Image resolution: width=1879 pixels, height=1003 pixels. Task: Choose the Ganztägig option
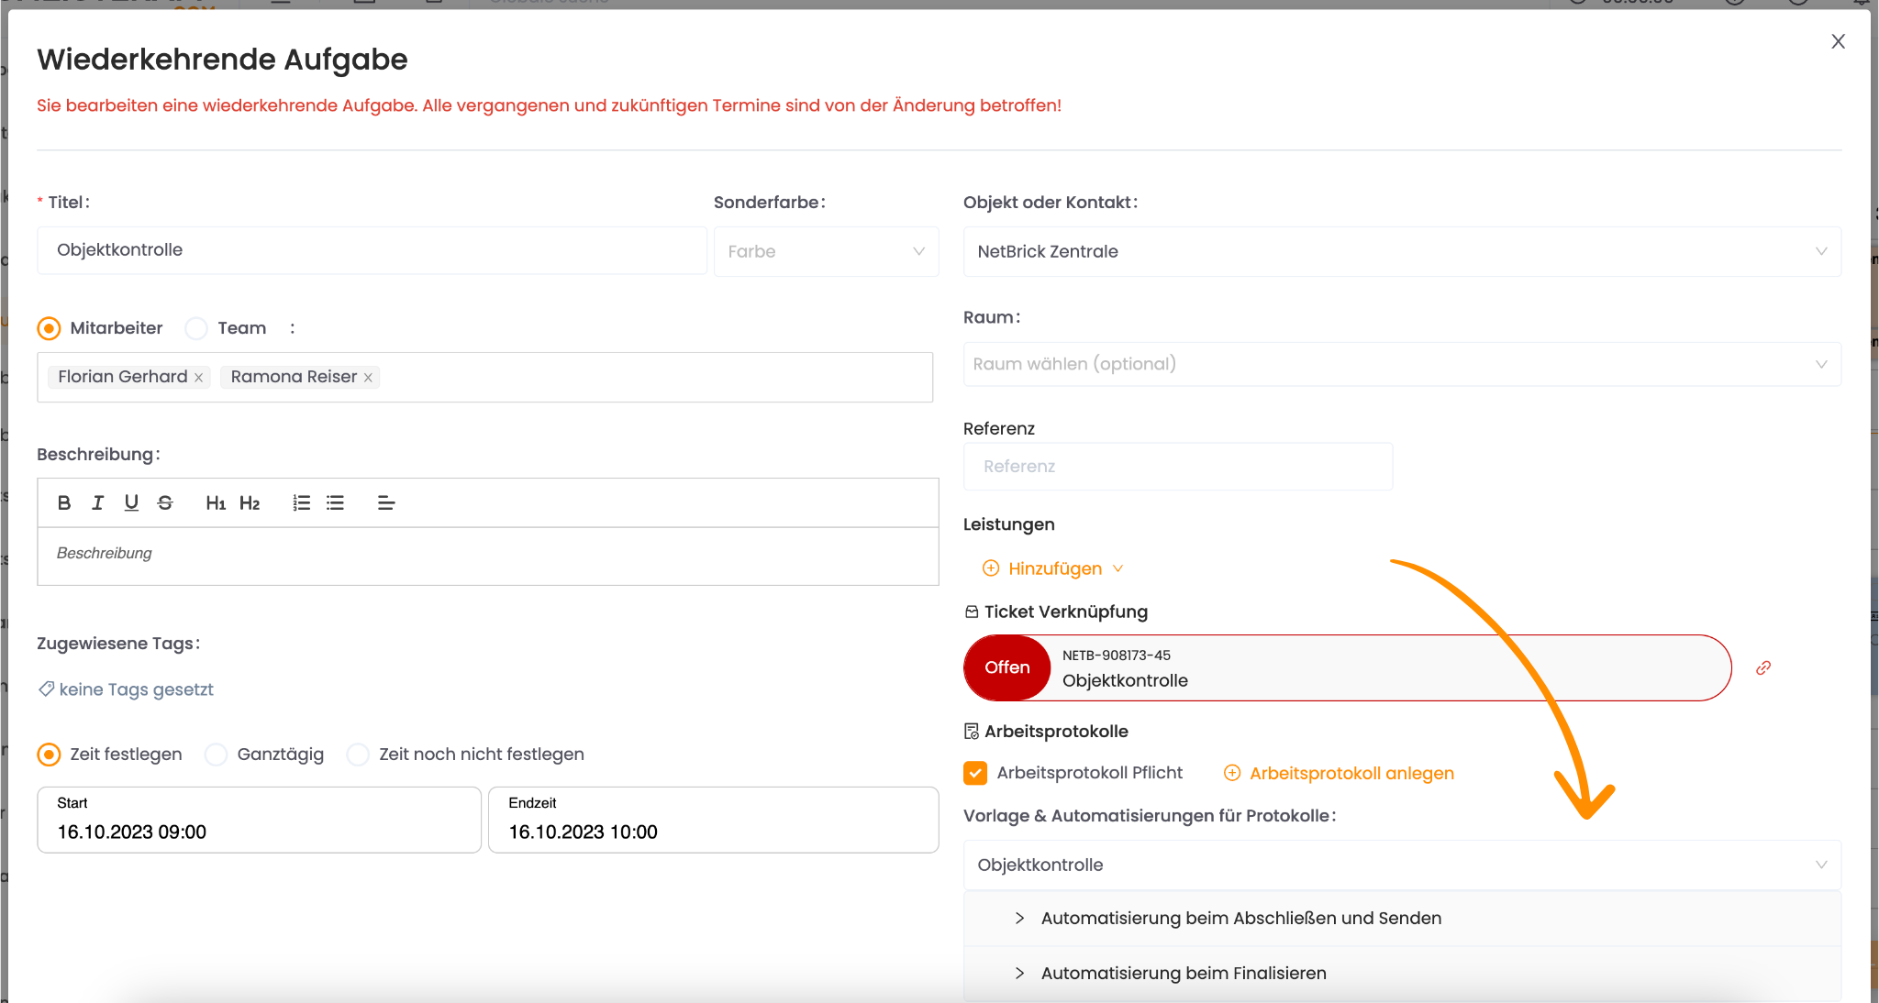(217, 755)
